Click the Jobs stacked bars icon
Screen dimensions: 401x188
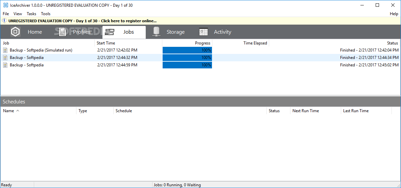pyautogui.click(x=110, y=32)
